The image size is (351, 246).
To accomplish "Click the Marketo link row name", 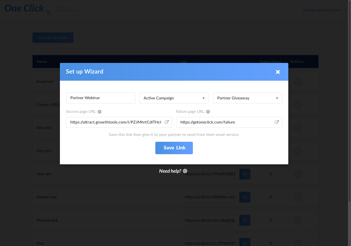I will pyautogui.click(x=47, y=220).
